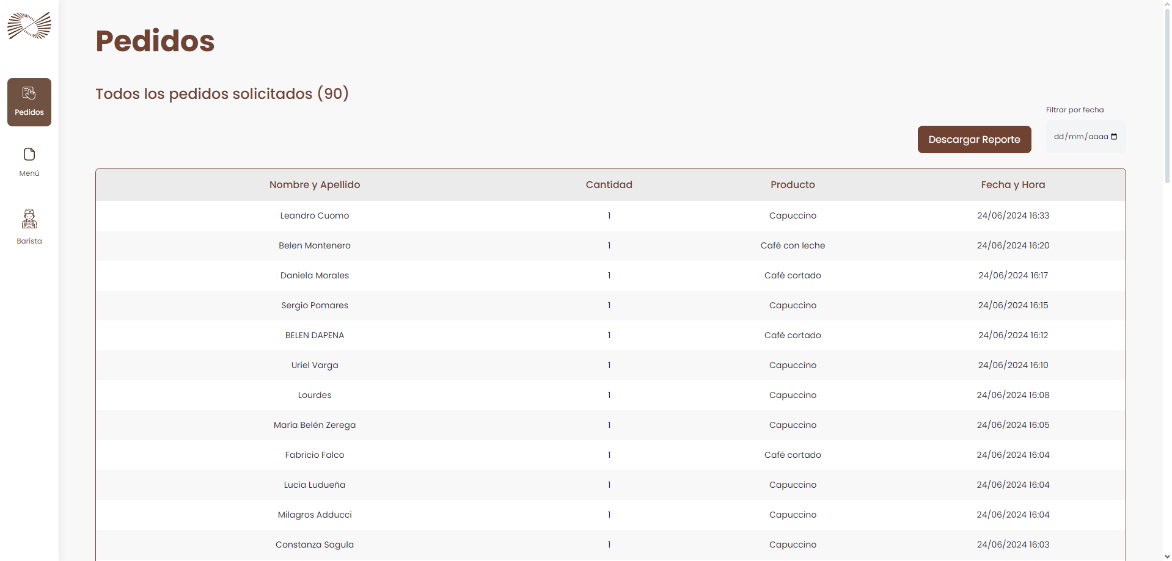Click the Descargar Reporte button
The width and height of the screenshot is (1172, 561).
click(x=974, y=140)
